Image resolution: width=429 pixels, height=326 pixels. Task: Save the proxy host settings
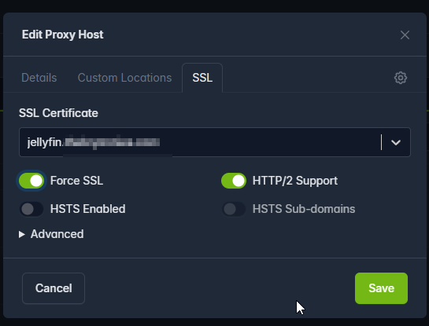(381, 288)
